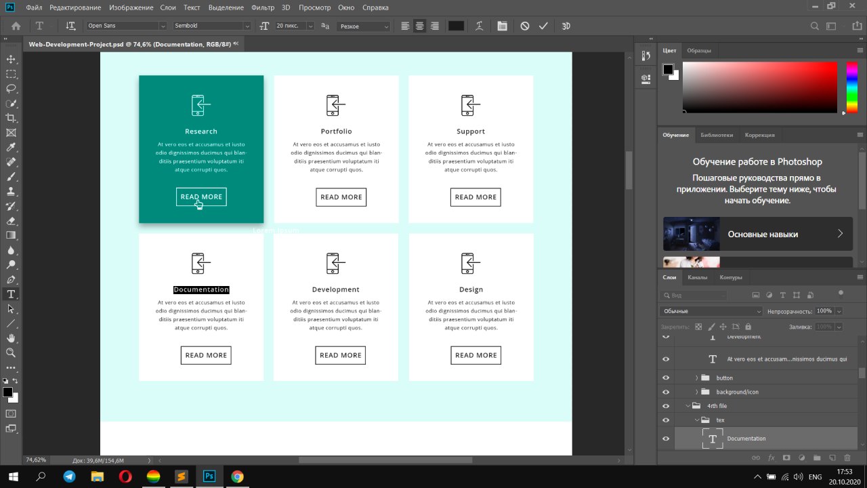867x488 pixels.
Task: Select the Gradient tool
Action: pyautogui.click(x=11, y=235)
